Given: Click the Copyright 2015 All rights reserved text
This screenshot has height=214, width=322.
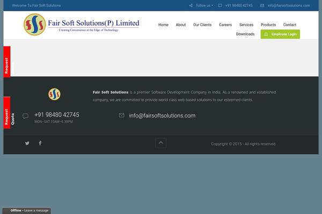Looking at the screenshot, I should [x=243, y=144].
